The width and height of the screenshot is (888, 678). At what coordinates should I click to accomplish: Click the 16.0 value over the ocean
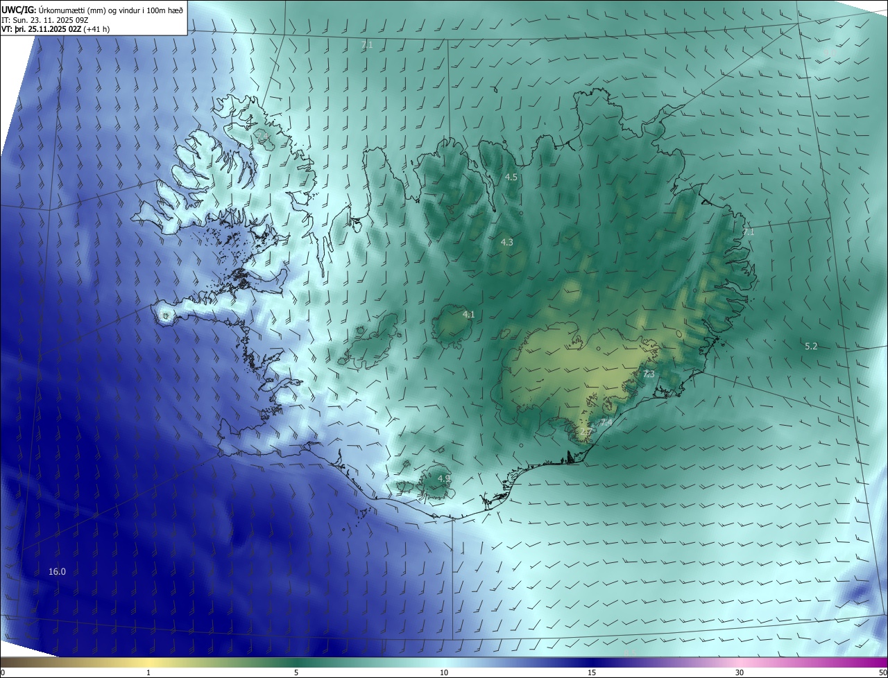coord(57,572)
